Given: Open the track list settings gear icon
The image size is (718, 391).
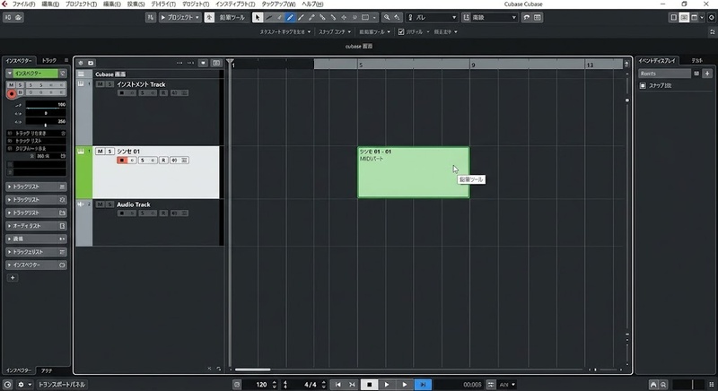Looking at the screenshot, I should pyautogui.click(x=81, y=63).
